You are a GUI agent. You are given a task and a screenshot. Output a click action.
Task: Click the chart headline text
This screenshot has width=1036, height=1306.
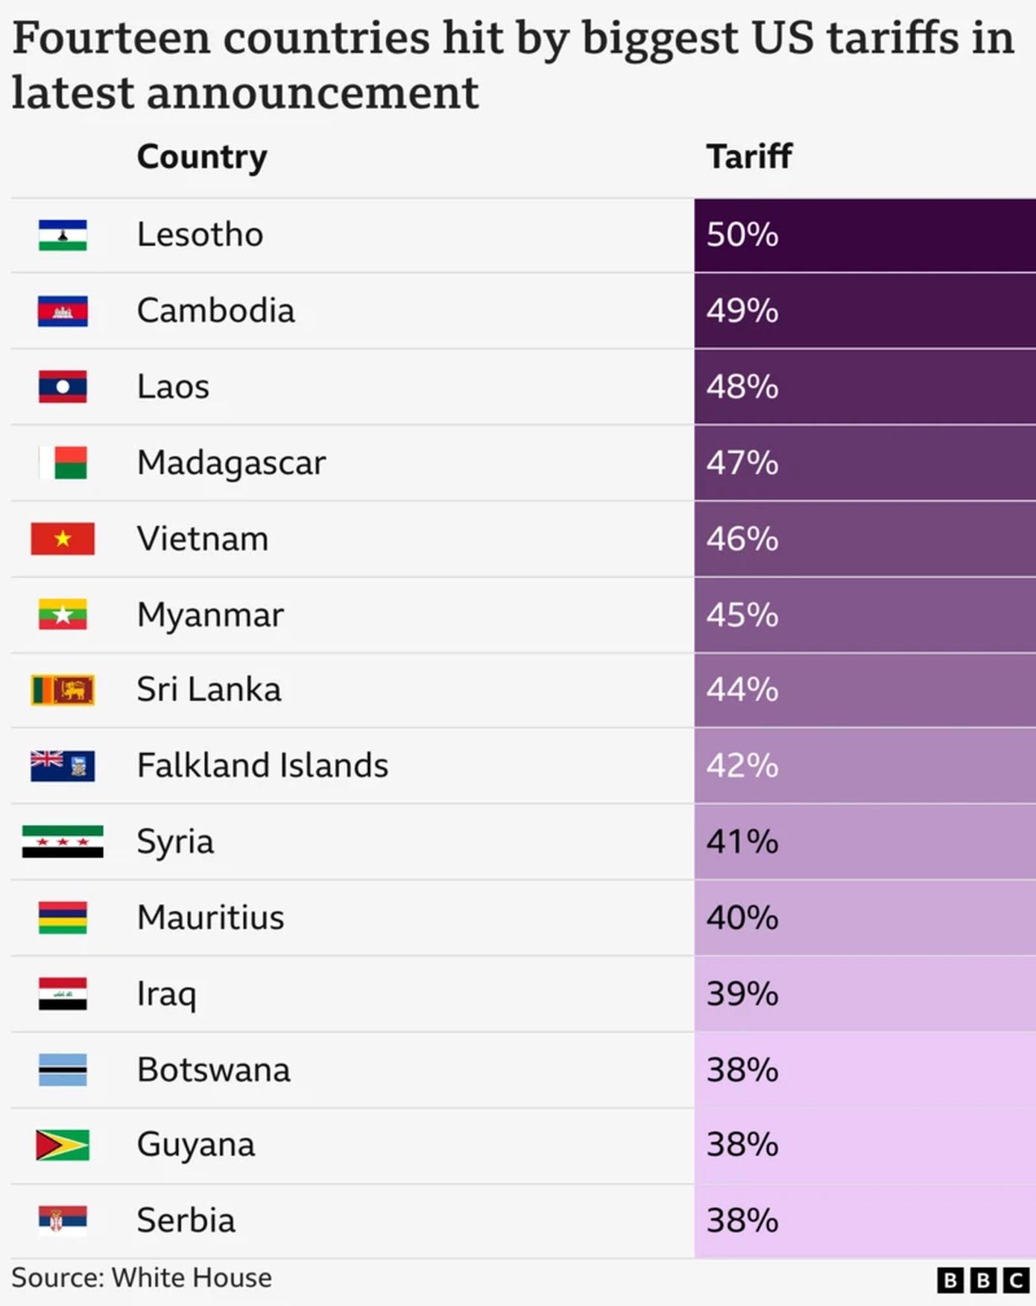(x=513, y=65)
